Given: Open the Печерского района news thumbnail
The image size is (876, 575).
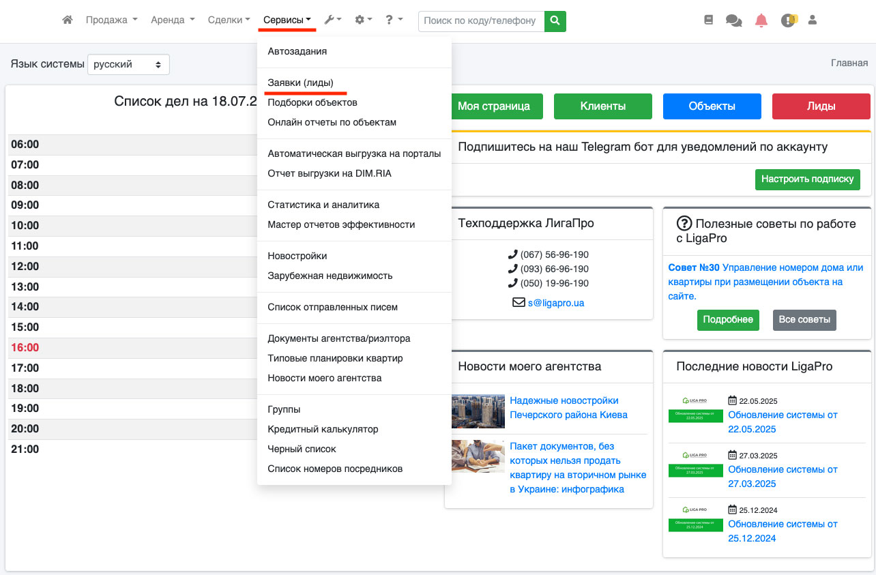Looking at the screenshot, I should pyautogui.click(x=478, y=411).
